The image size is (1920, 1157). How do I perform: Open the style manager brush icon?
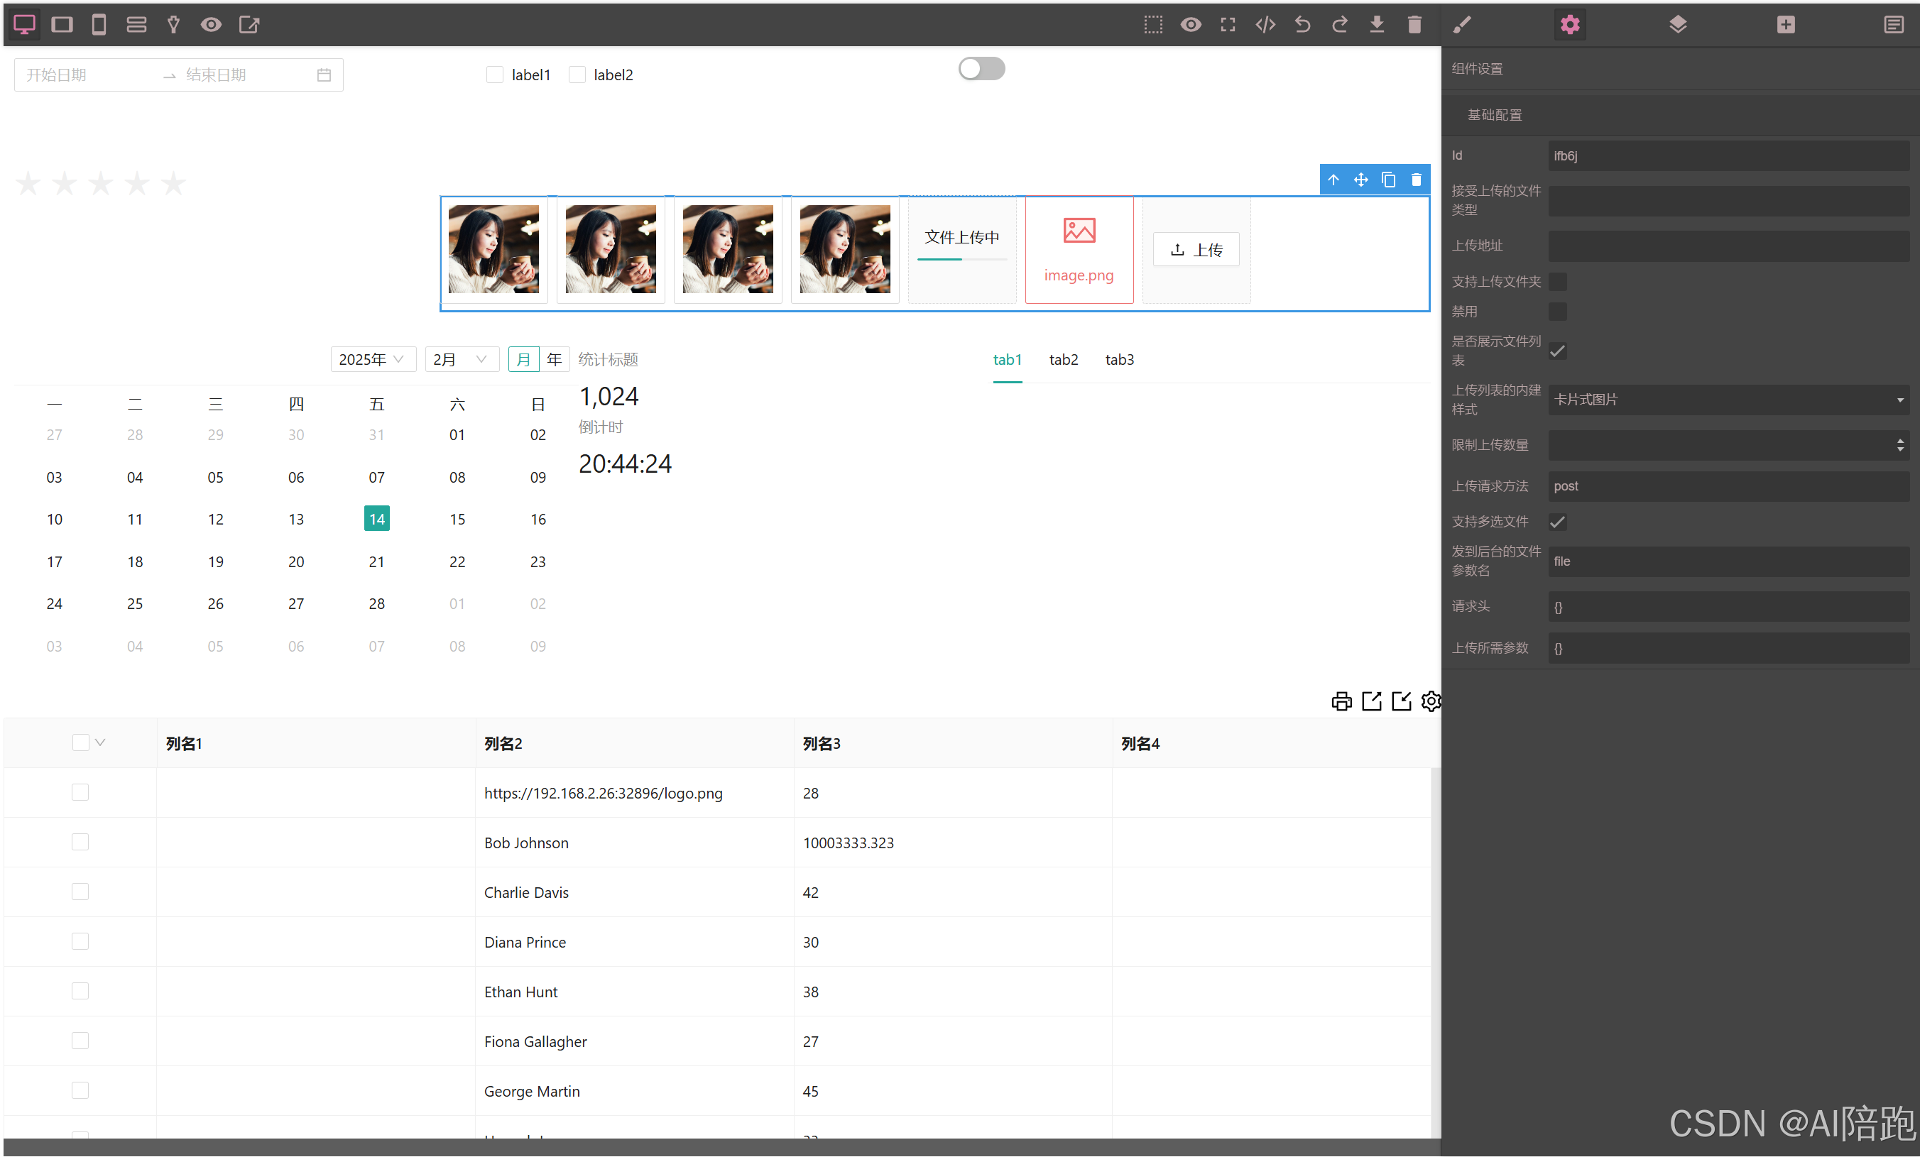[1462, 25]
